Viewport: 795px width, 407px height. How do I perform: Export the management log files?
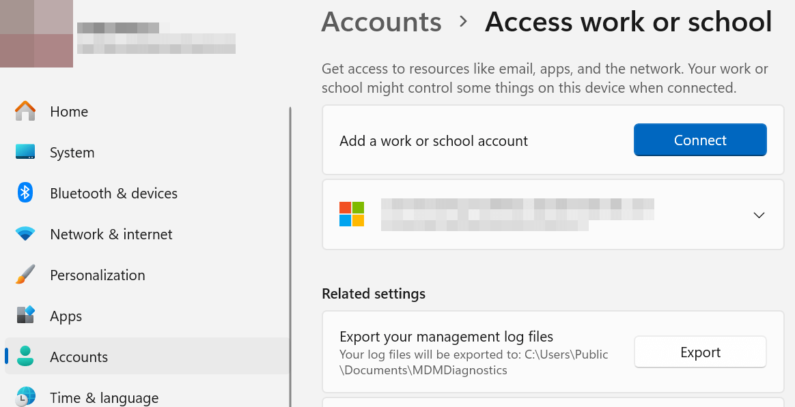[699, 352]
